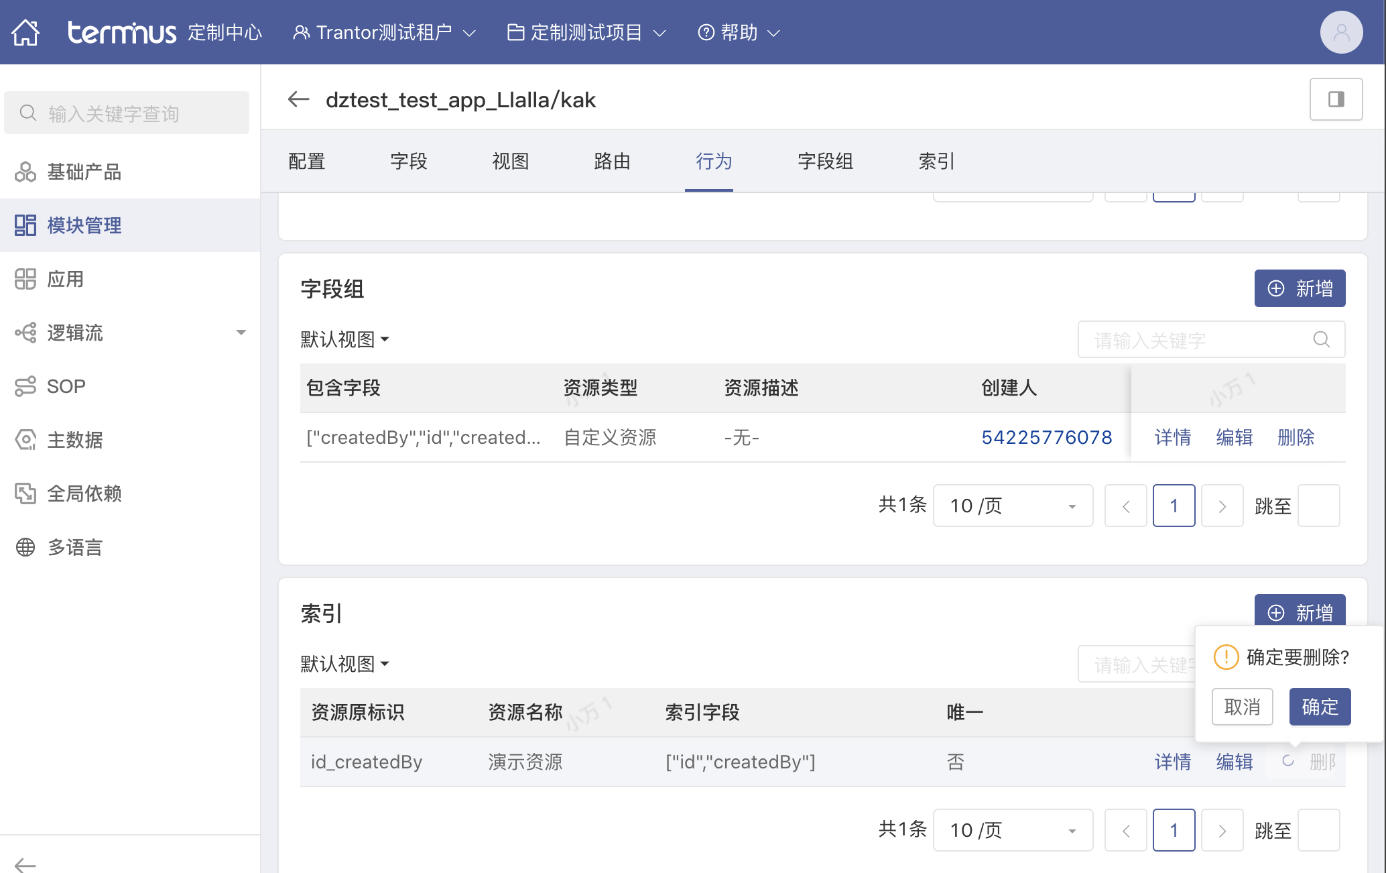The width and height of the screenshot is (1386, 873).
Task: Go to previous page in 字段组 pagination
Action: pyautogui.click(x=1126, y=506)
